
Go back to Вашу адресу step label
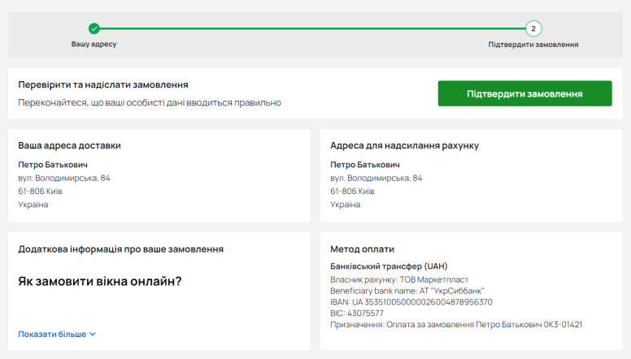(94, 44)
